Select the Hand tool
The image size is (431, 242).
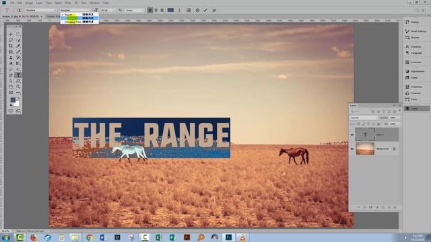point(11,87)
